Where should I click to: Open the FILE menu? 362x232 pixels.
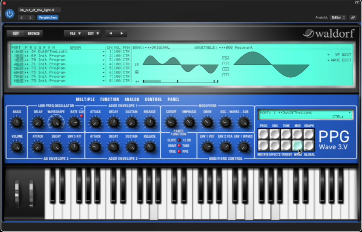coord(75,33)
